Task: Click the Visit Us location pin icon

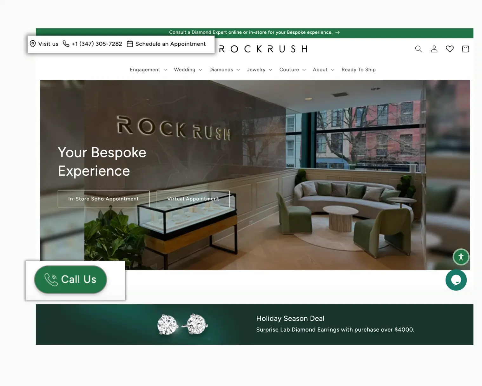Action: 33,44
